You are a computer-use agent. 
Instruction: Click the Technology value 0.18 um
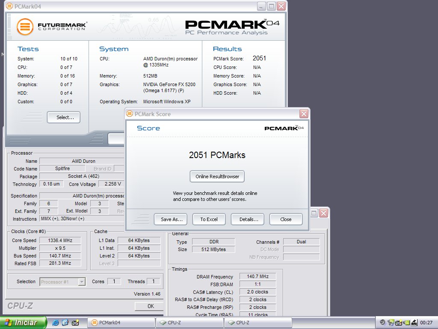click(x=51, y=184)
